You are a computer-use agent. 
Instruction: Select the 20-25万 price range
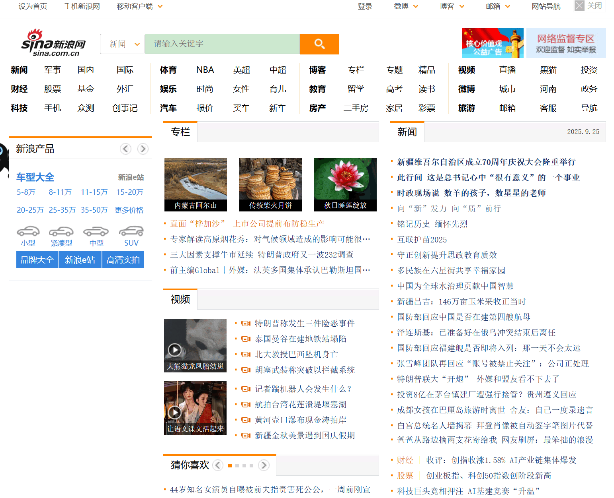point(30,210)
